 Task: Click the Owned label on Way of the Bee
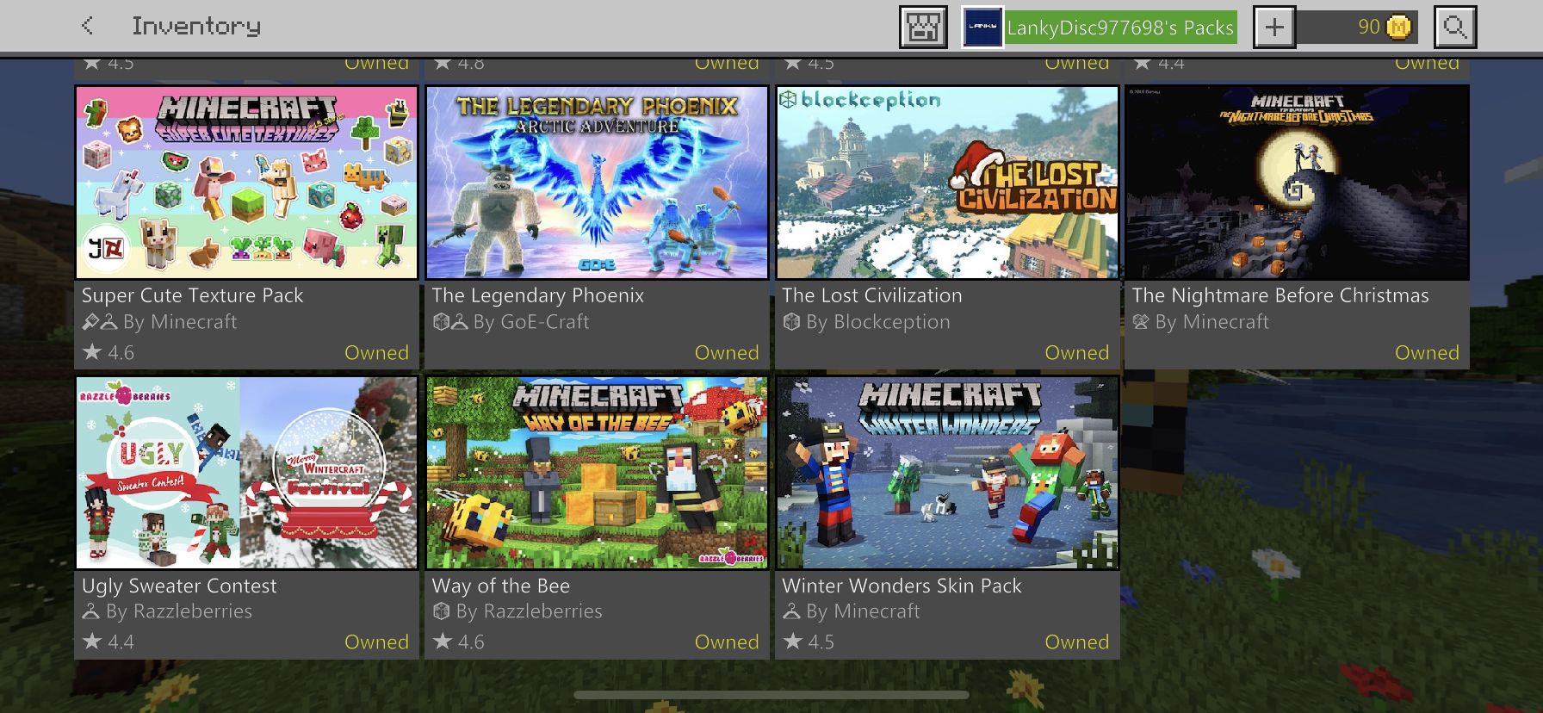tap(727, 642)
